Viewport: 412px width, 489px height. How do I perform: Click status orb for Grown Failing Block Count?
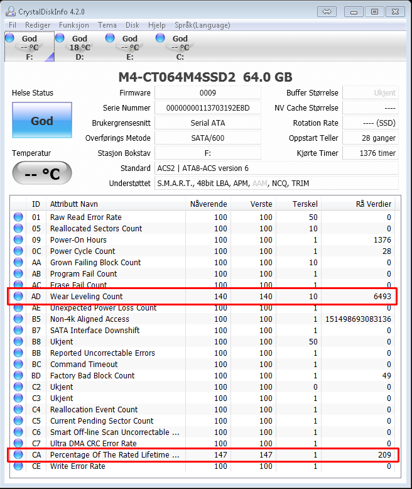pos(18,262)
